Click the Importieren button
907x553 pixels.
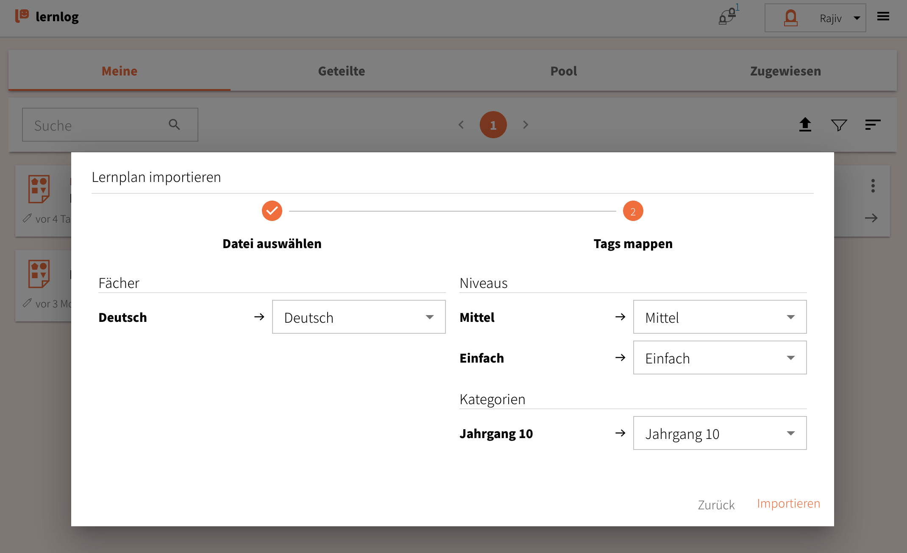point(788,503)
